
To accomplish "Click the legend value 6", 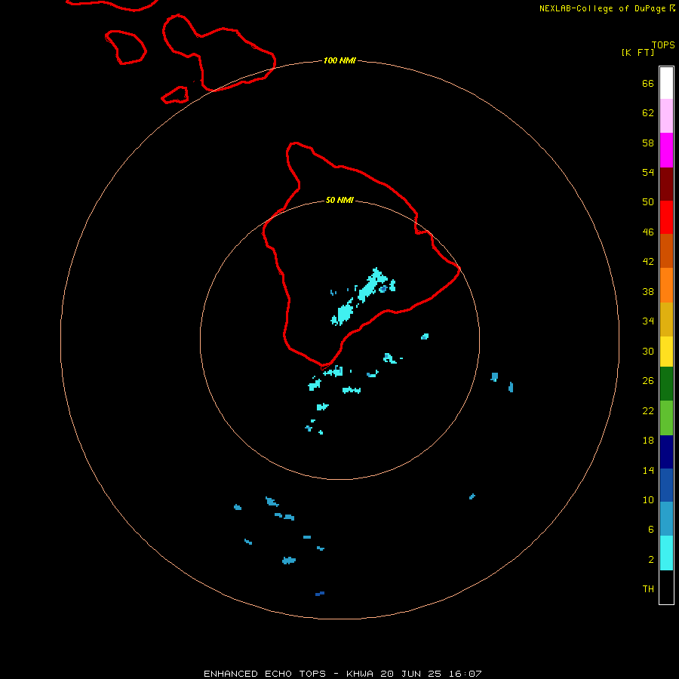I will pos(650,529).
